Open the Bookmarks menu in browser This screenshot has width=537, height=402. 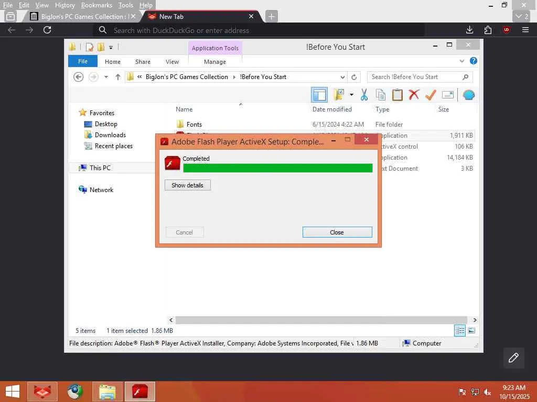click(96, 5)
